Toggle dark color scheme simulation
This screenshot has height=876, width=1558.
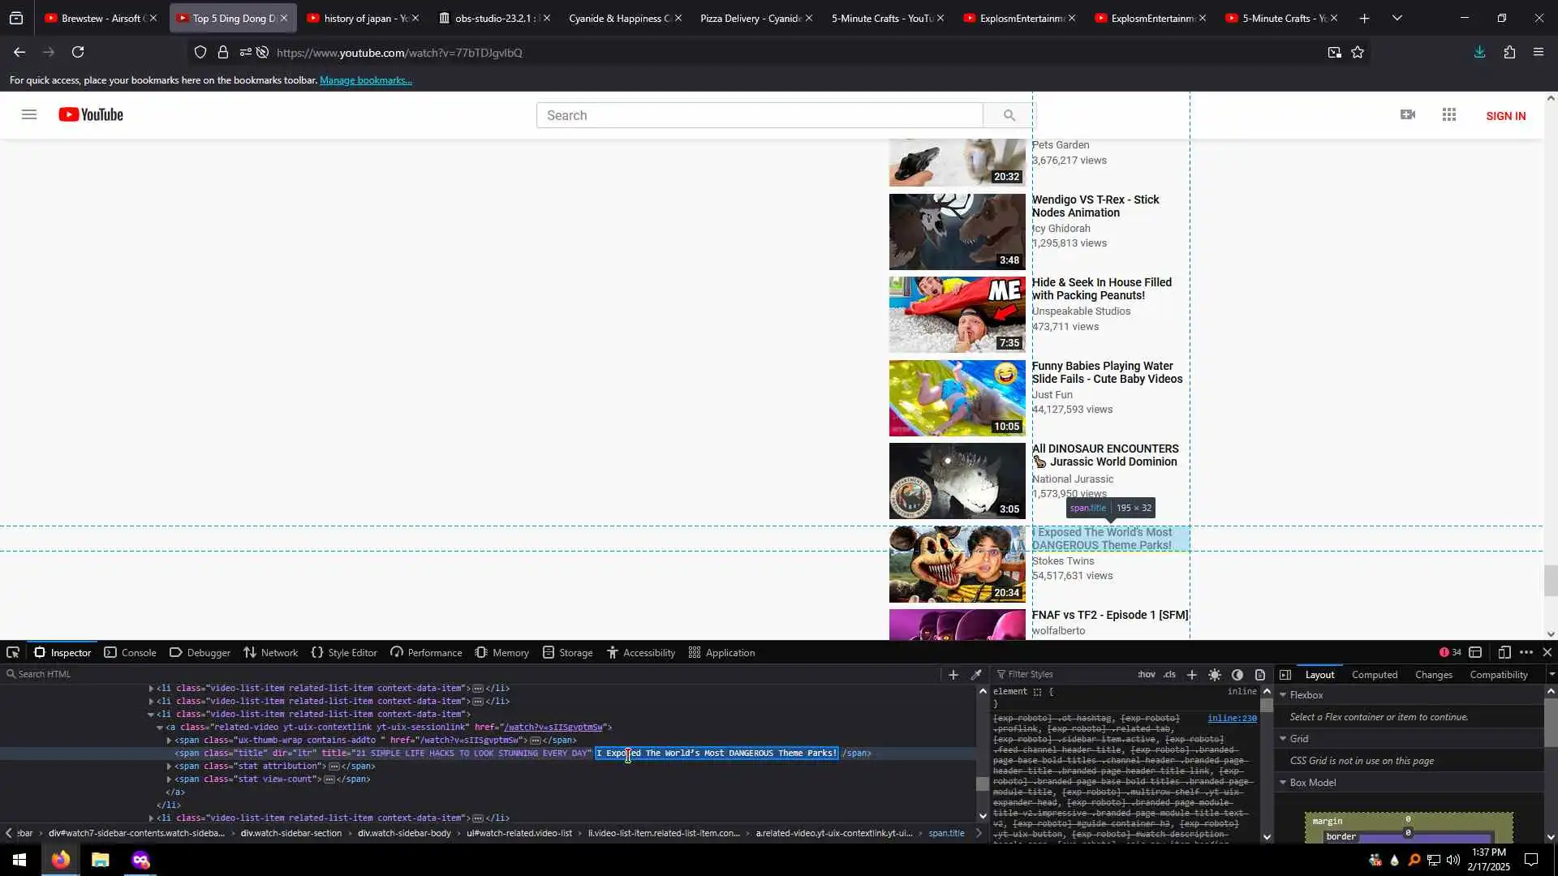(1237, 674)
